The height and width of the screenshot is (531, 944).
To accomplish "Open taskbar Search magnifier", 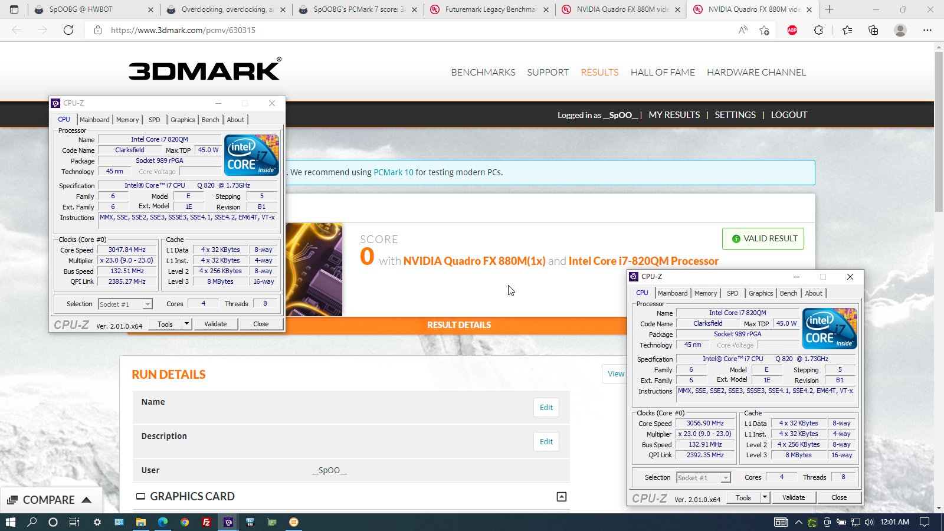I will pos(32,522).
